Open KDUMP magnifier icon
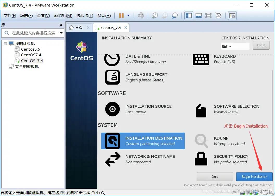This screenshot has height=196, width=275. (201, 141)
